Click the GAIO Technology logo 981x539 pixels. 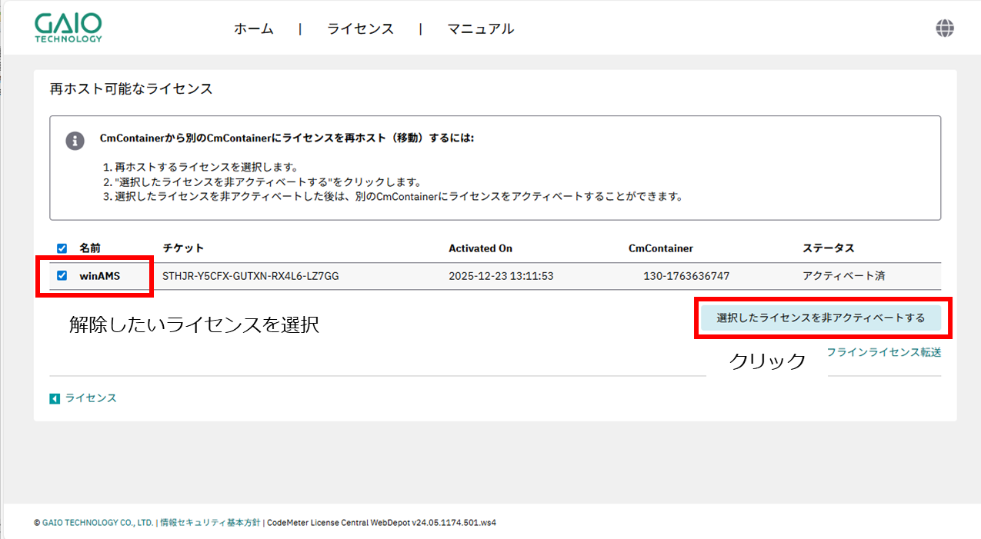tap(68, 28)
